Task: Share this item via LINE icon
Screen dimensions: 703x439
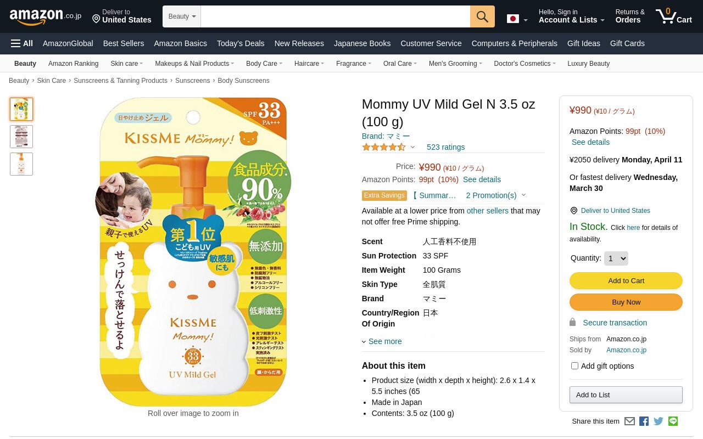Action: [x=673, y=421]
